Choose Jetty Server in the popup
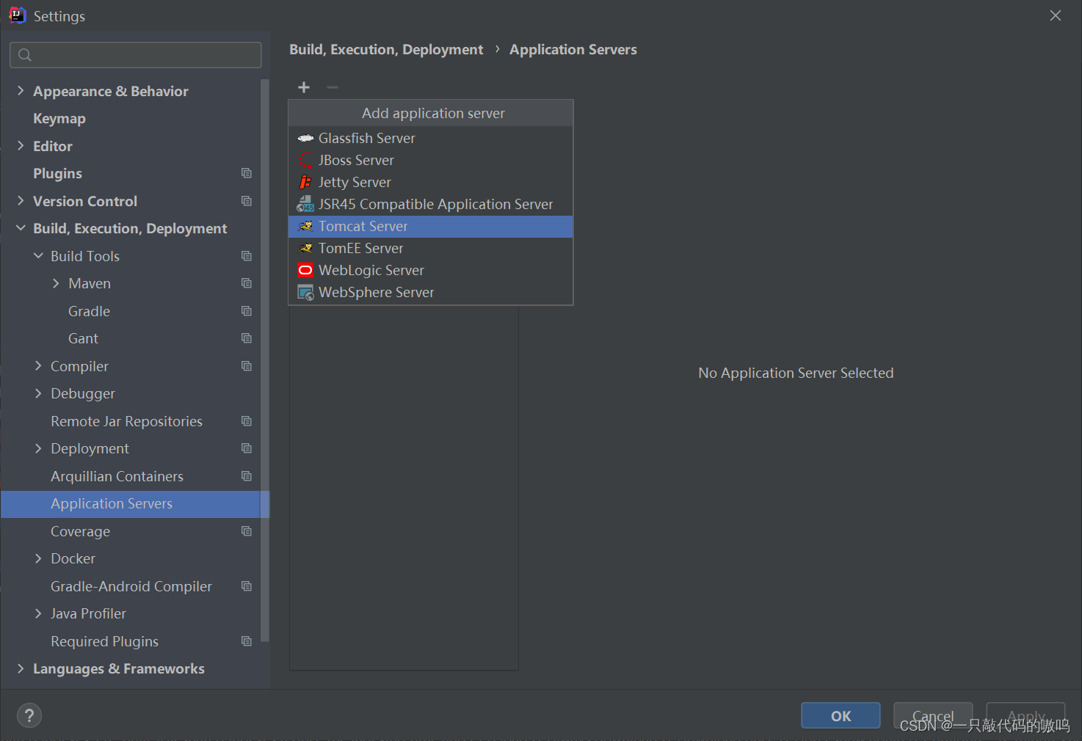Image resolution: width=1082 pixels, height=741 pixels. [431, 182]
